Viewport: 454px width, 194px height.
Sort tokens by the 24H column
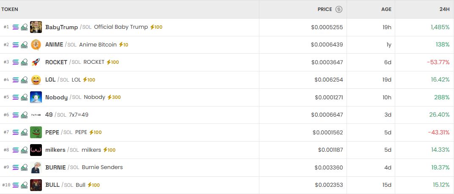[444, 9]
